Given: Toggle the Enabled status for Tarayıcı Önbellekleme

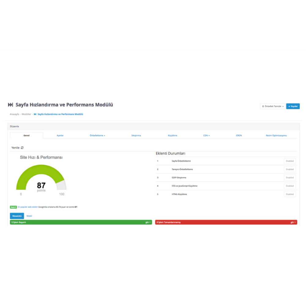Looking at the screenshot, I should point(289,169).
